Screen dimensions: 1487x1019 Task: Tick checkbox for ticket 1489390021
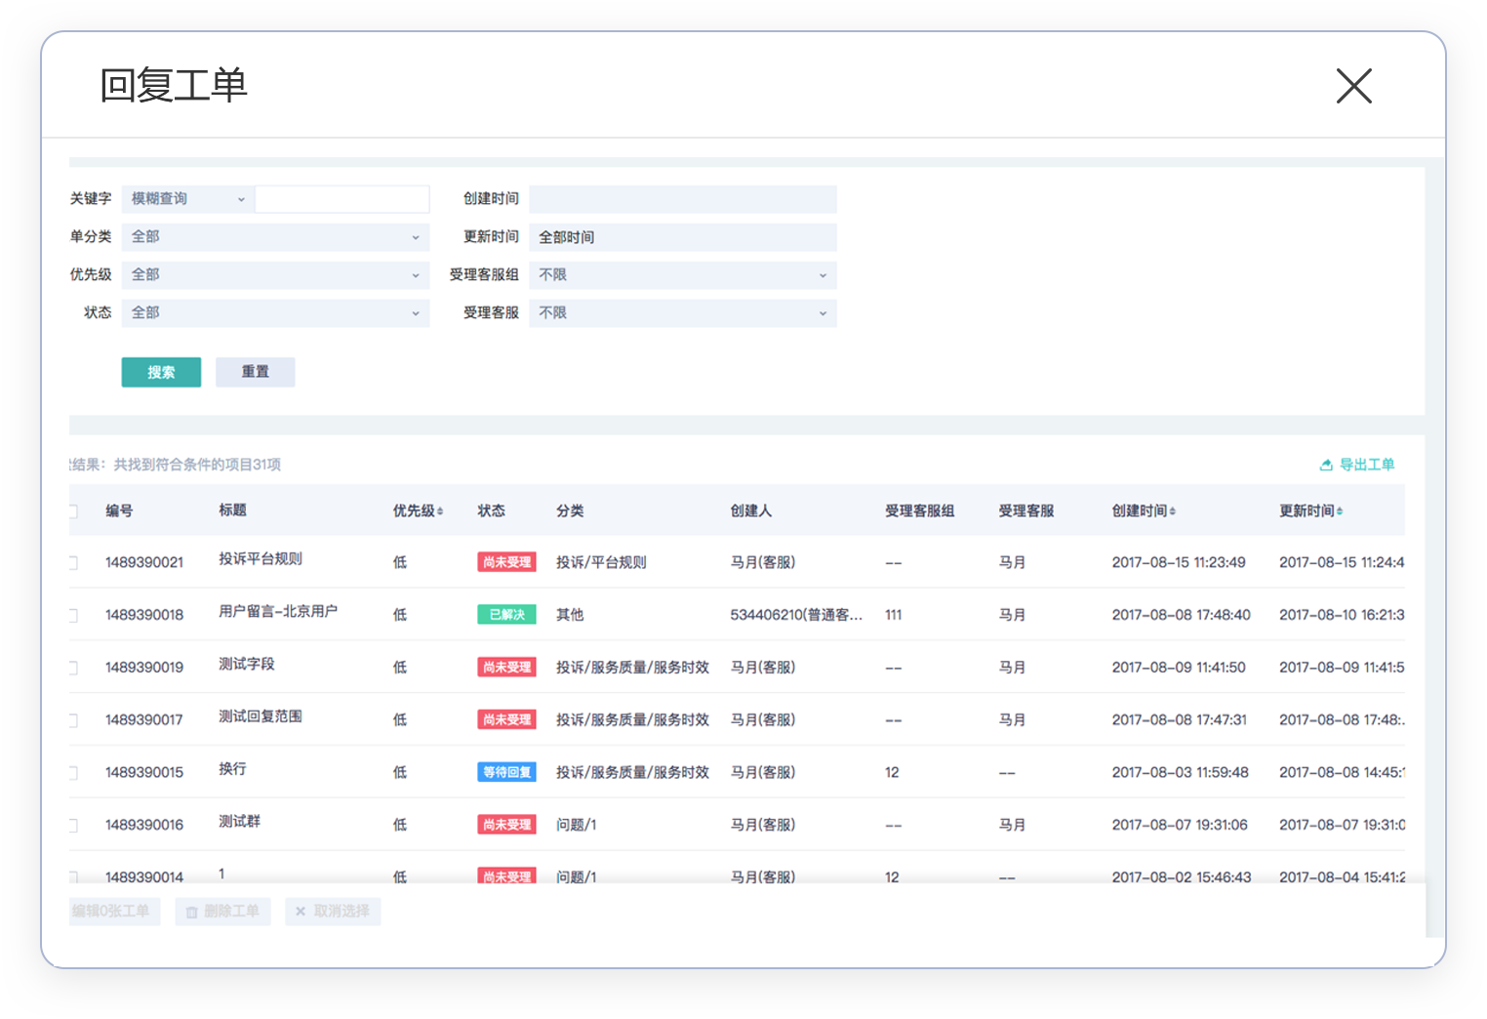click(x=73, y=562)
